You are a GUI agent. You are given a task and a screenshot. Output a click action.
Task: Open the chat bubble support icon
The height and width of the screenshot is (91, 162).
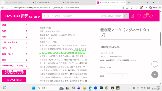pos(155,64)
